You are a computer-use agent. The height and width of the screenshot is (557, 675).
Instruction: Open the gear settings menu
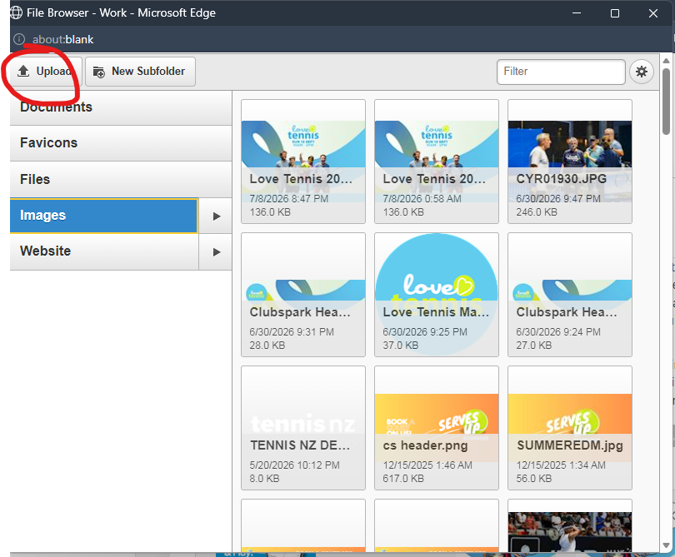pos(642,72)
